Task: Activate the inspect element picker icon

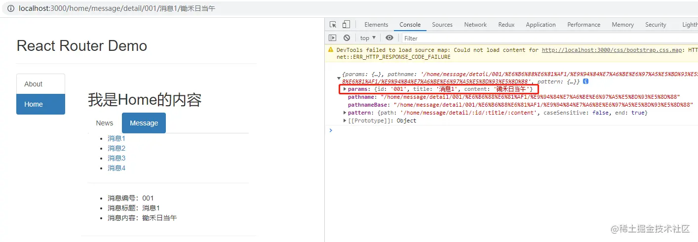Action: pyautogui.click(x=333, y=25)
